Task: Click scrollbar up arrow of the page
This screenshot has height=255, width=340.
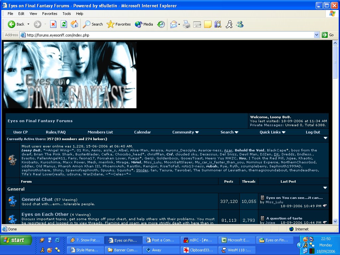Action: 335,43
